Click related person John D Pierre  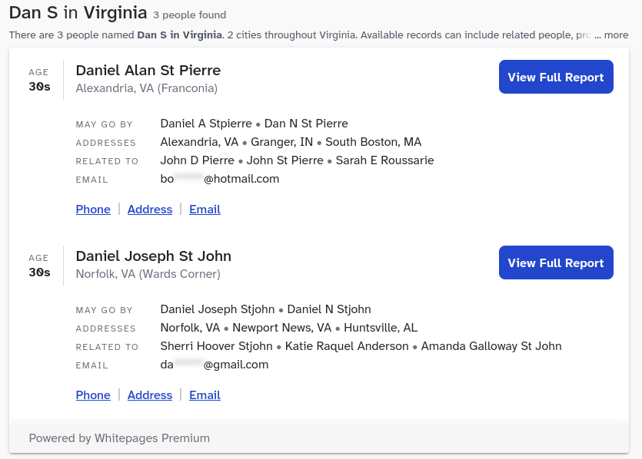click(x=197, y=160)
